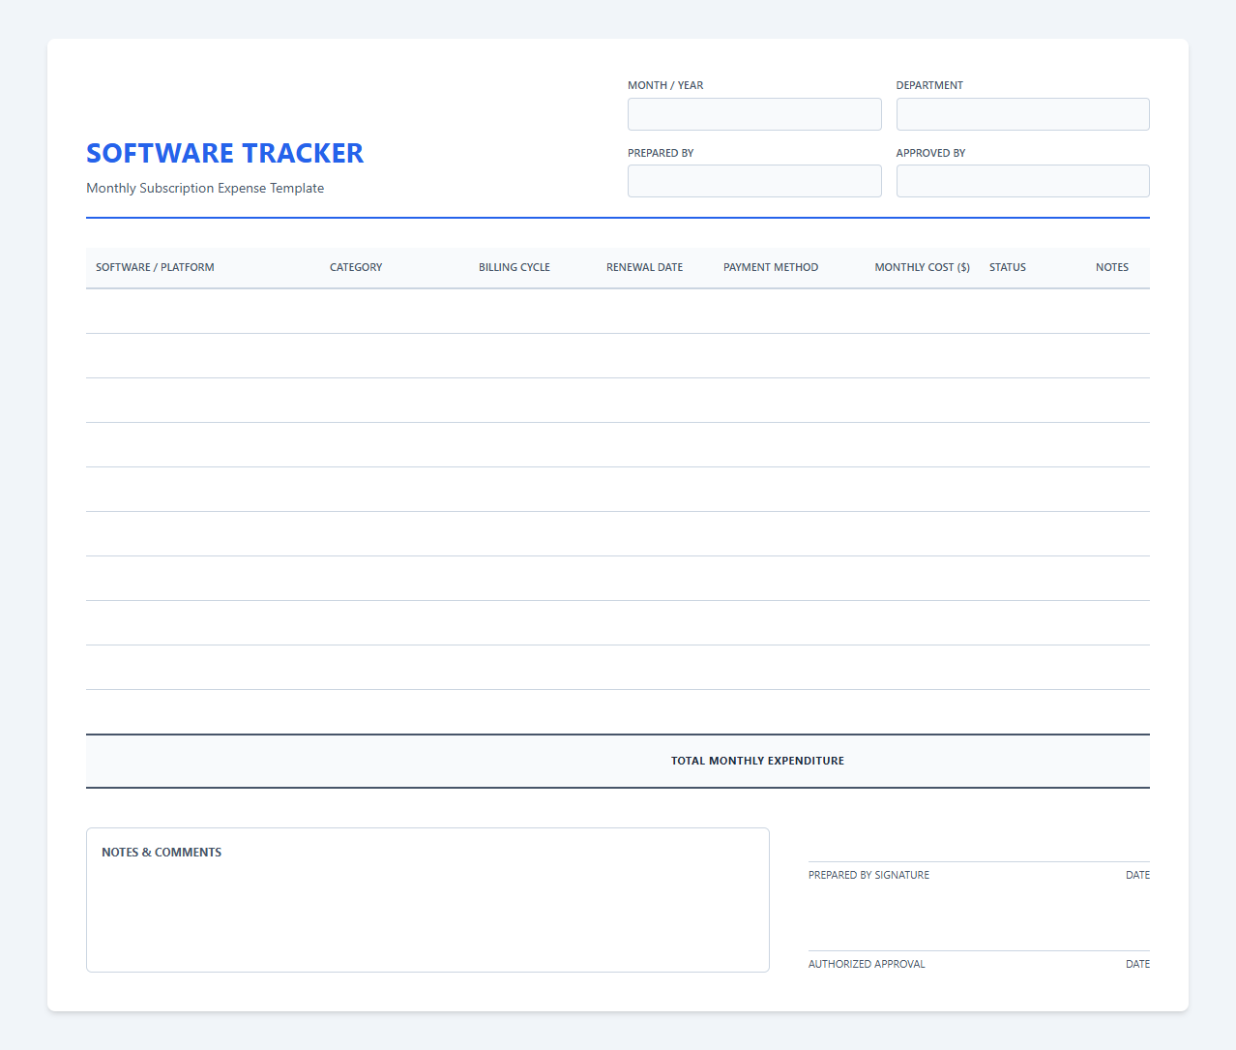1236x1050 pixels.
Task: Click the Approved By field label
Action: (930, 153)
